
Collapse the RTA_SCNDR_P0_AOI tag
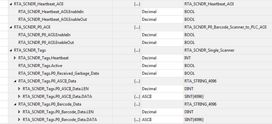click(11, 27)
